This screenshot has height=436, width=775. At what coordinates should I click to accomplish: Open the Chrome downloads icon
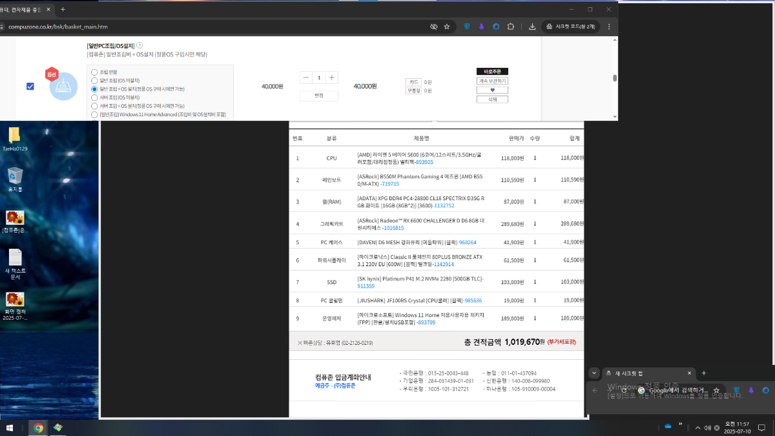[x=532, y=26]
